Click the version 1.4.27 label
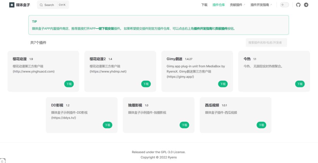This screenshot has height=163, width=318. [x=189, y=59]
